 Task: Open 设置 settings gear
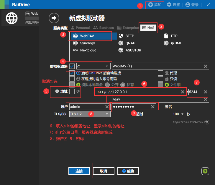pos(169,5)
